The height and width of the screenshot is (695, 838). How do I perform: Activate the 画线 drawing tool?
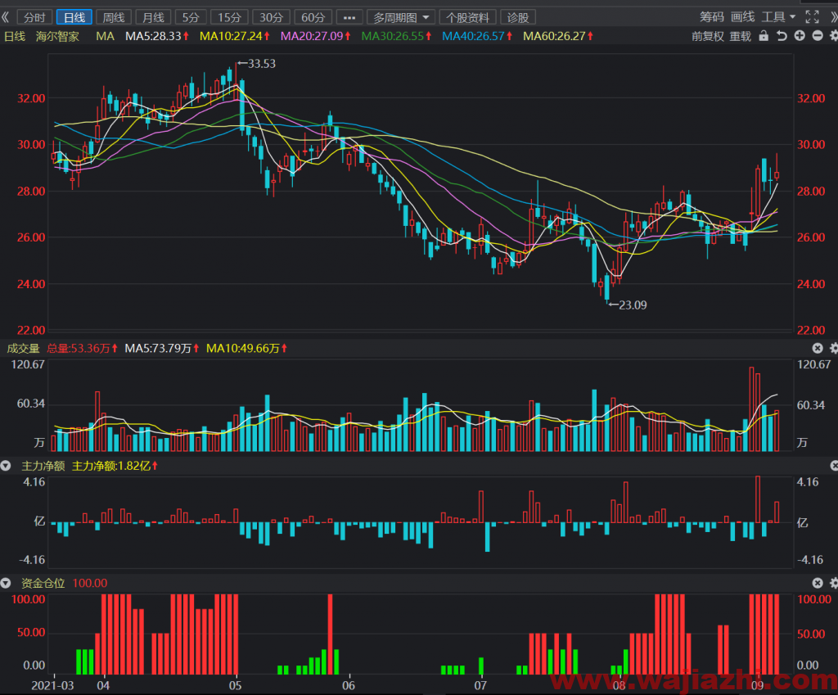coord(743,17)
